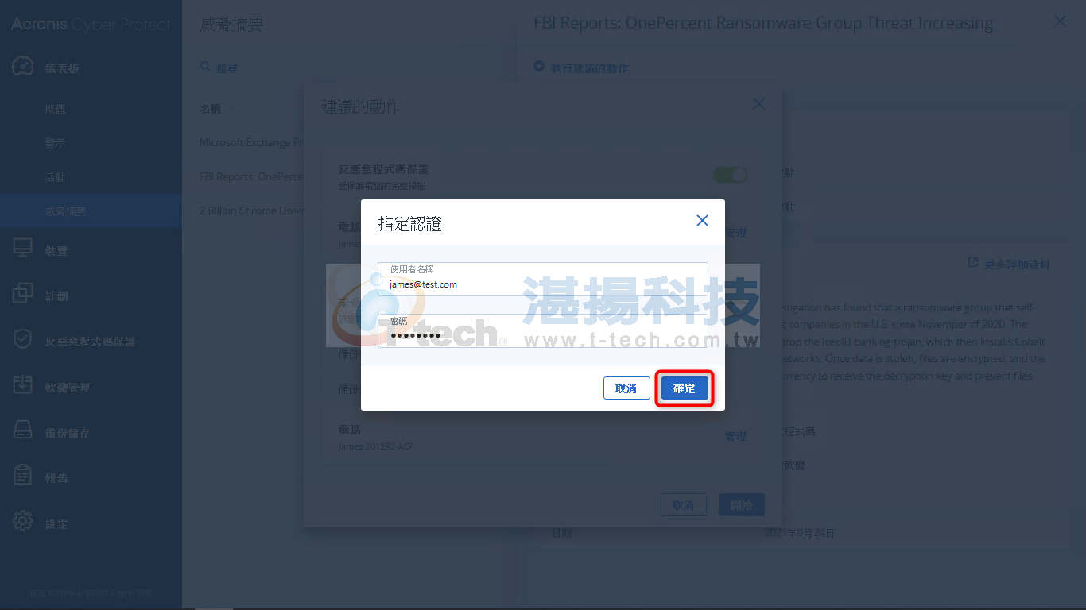Image resolution: width=1086 pixels, height=610 pixels.
Task: Open the 儀表板 dashboard icon in sidebar
Action: pos(23,68)
